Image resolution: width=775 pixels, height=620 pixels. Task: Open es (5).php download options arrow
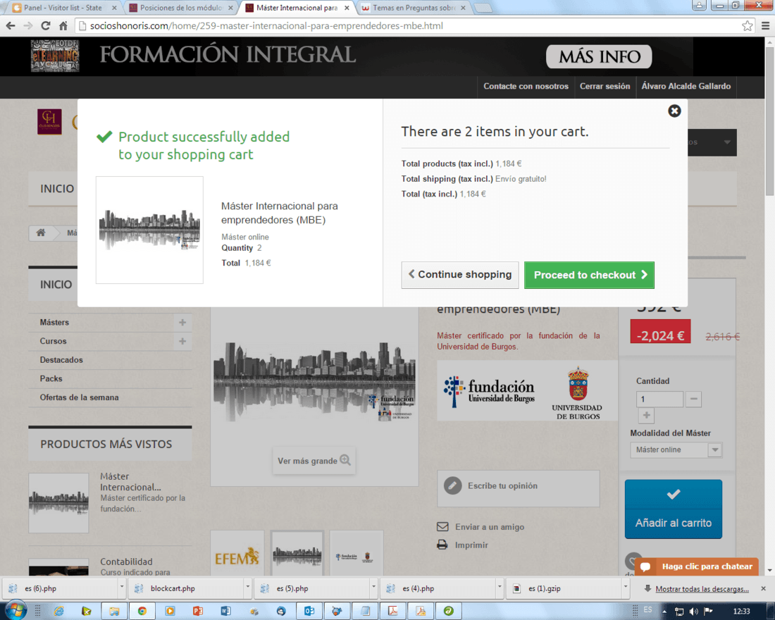[x=373, y=588]
